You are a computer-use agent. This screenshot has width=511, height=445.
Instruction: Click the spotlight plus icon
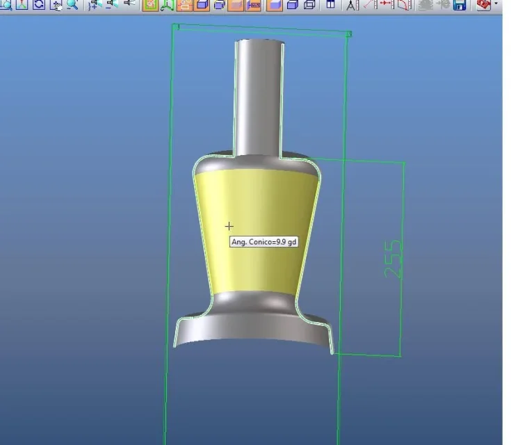(95, 5)
